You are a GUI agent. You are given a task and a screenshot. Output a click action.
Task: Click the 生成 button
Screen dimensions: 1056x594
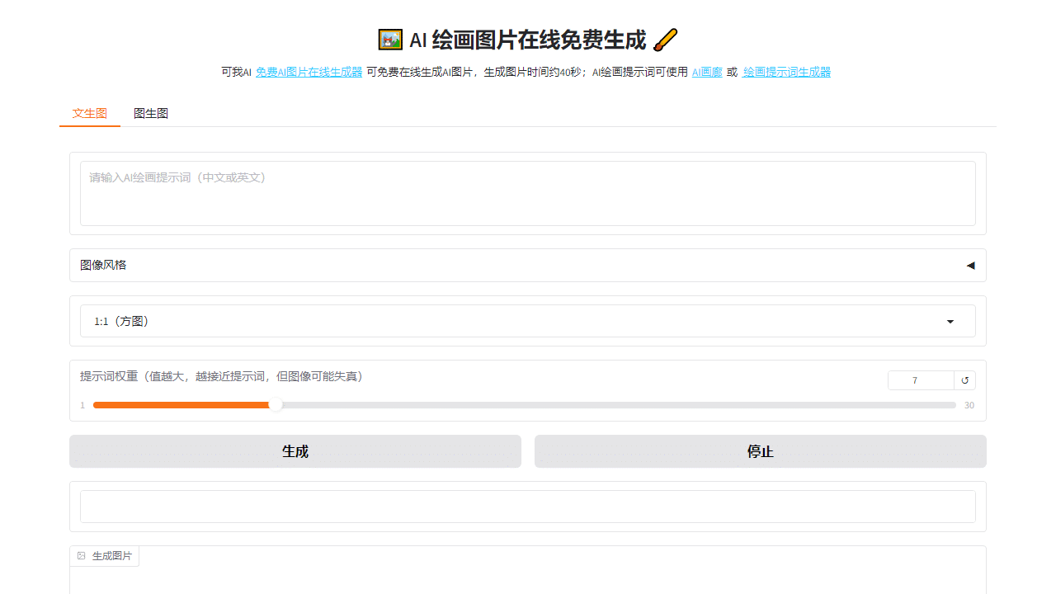pos(295,451)
